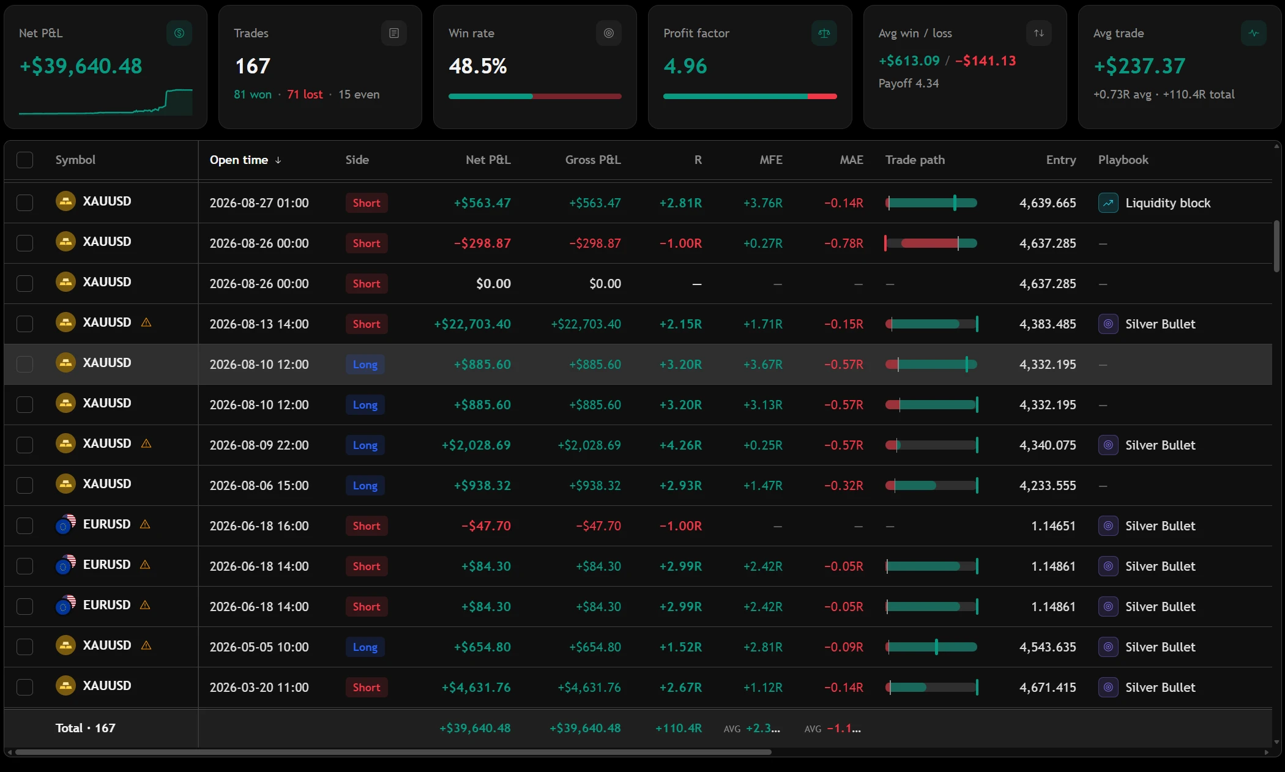Viewport: 1285px width, 772px height.
Task: Click the Long tag in the 2026-08-06 row
Action: point(365,486)
